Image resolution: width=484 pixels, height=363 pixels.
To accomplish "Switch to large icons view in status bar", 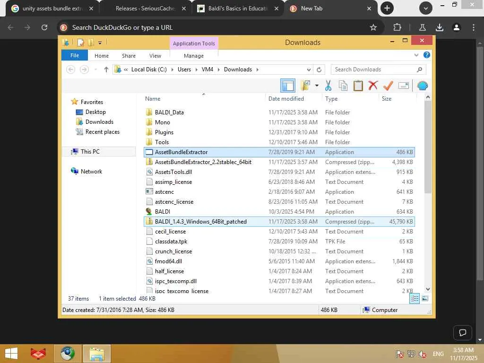I will tap(425, 299).
